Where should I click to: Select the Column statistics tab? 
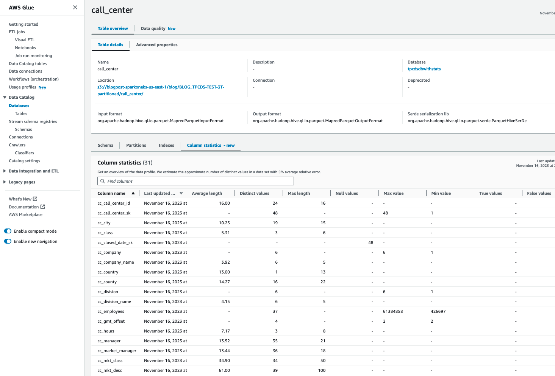pyautogui.click(x=211, y=145)
